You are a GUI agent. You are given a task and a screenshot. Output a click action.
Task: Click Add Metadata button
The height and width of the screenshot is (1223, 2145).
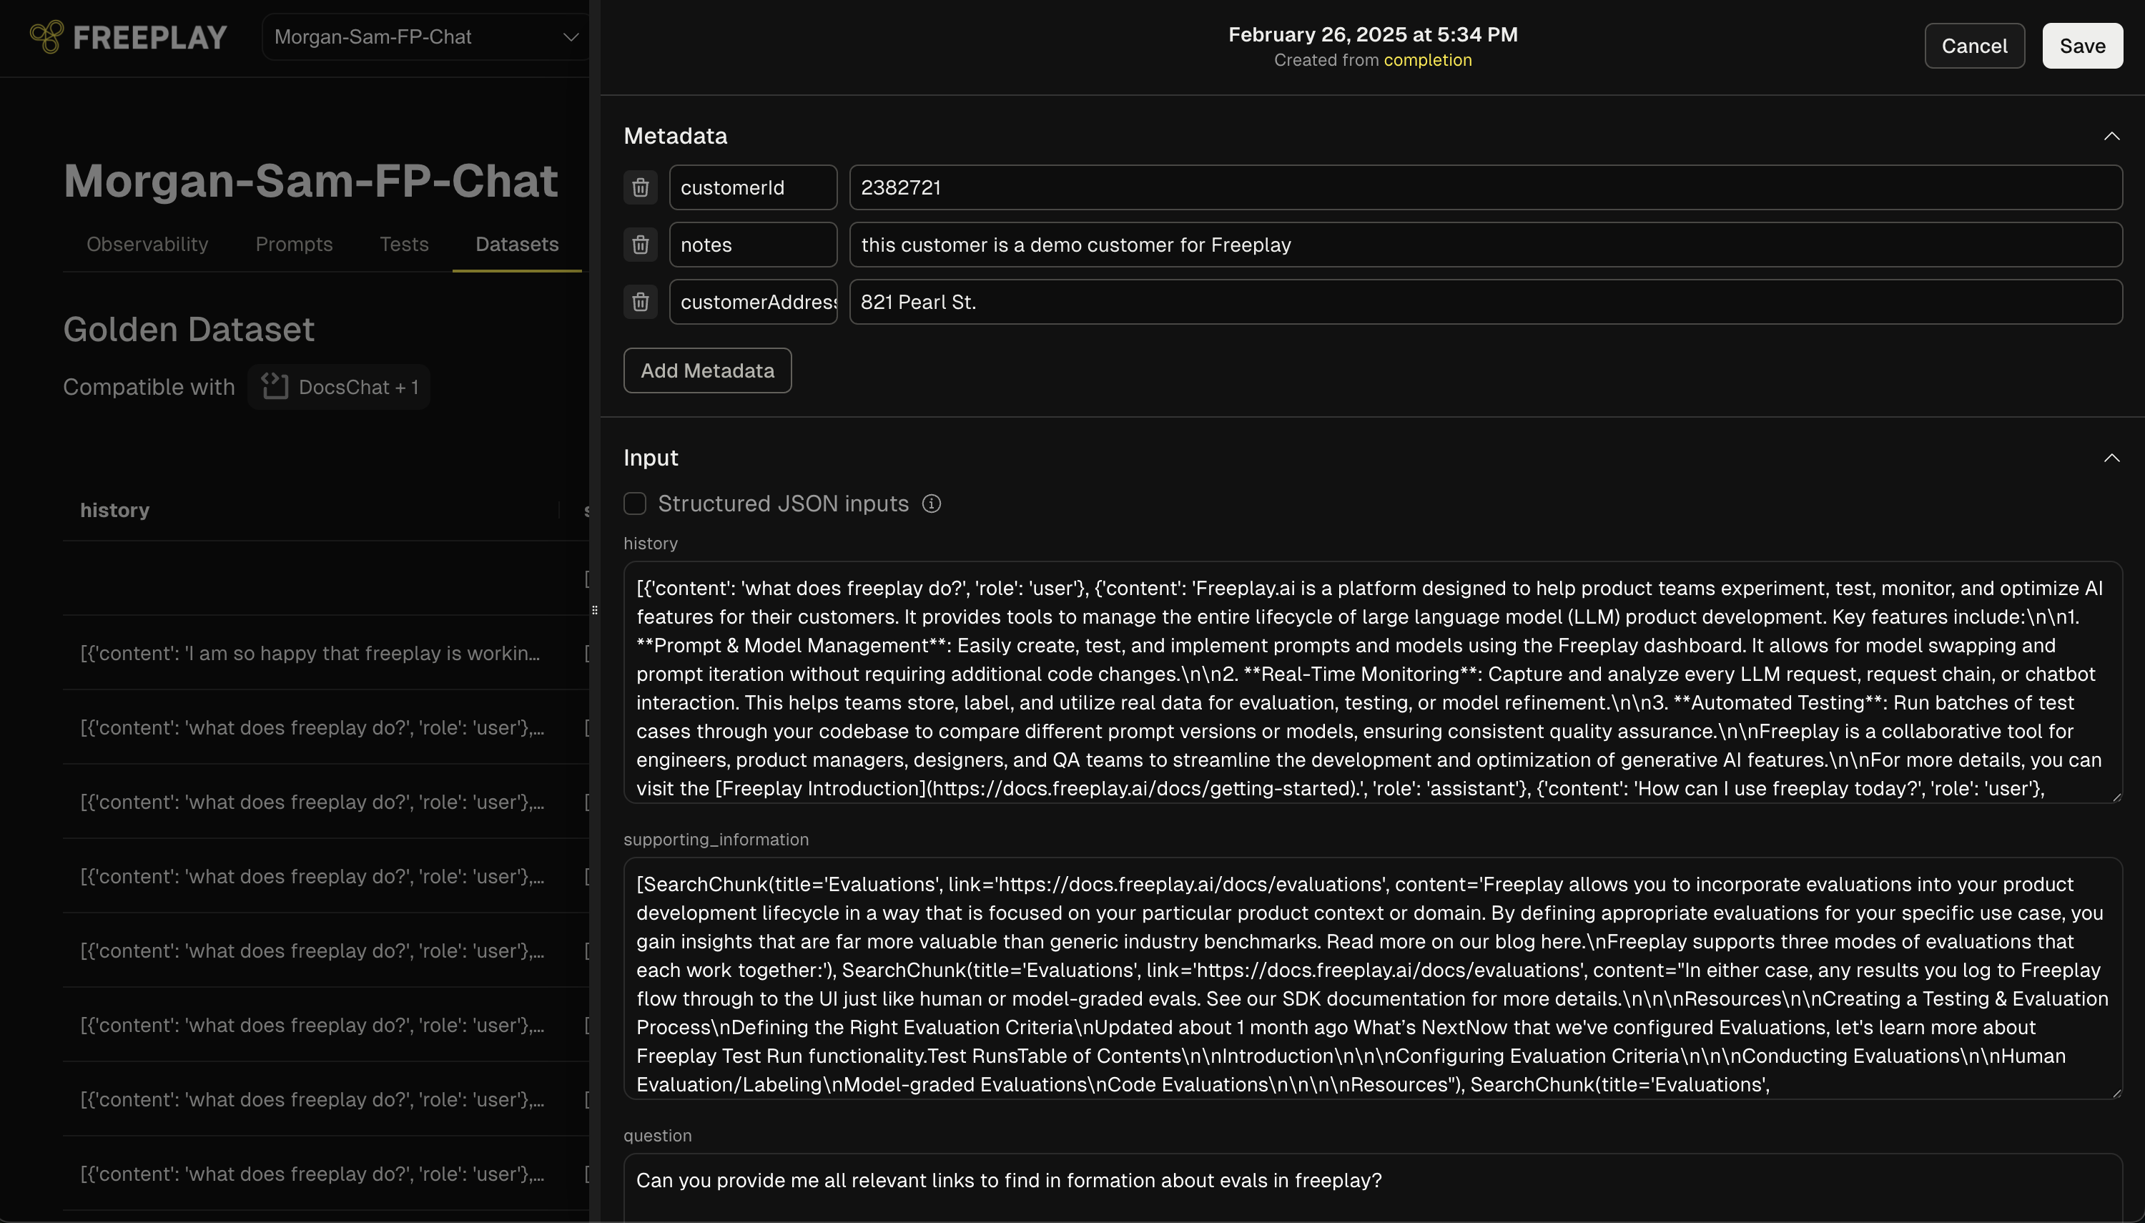coord(707,370)
